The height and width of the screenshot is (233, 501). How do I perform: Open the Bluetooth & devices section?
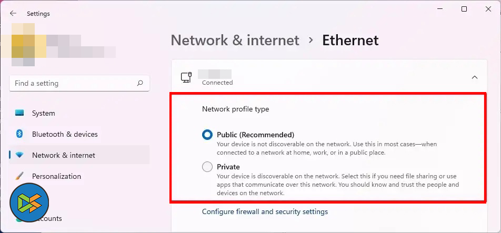pyautogui.click(x=65, y=134)
